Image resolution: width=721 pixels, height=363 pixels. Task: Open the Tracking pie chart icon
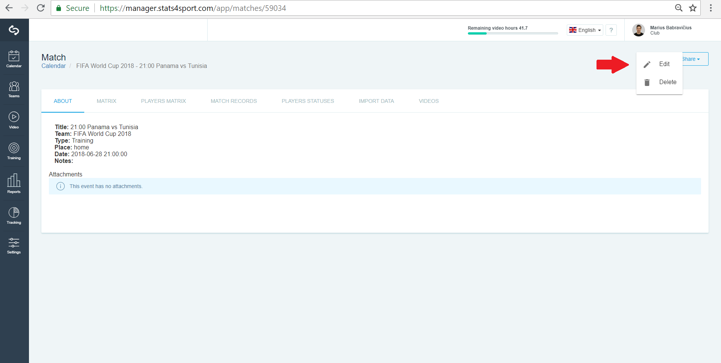[14, 216]
